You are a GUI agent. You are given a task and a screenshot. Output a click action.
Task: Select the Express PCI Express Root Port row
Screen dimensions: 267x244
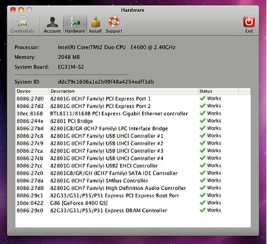133,195
